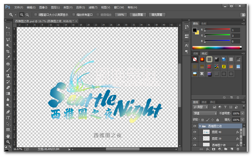252x156 pixels.
Task: Toggle 调整窗口大小以满屏显示 checkbox
Action: tap(36, 15)
